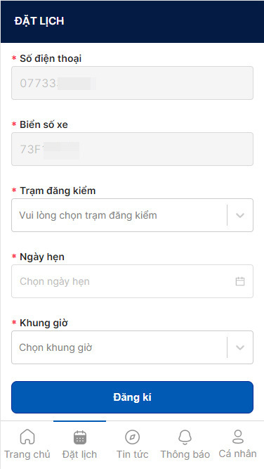Image resolution: width=264 pixels, height=469 pixels.
Task: Tap the Thông báo bell icon
Action: point(185,437)
